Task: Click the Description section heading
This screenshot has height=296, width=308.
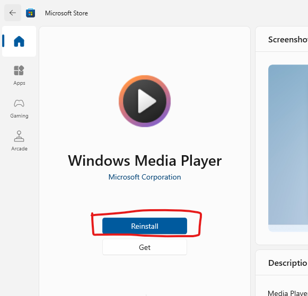Action: click(x=288, y=263)
